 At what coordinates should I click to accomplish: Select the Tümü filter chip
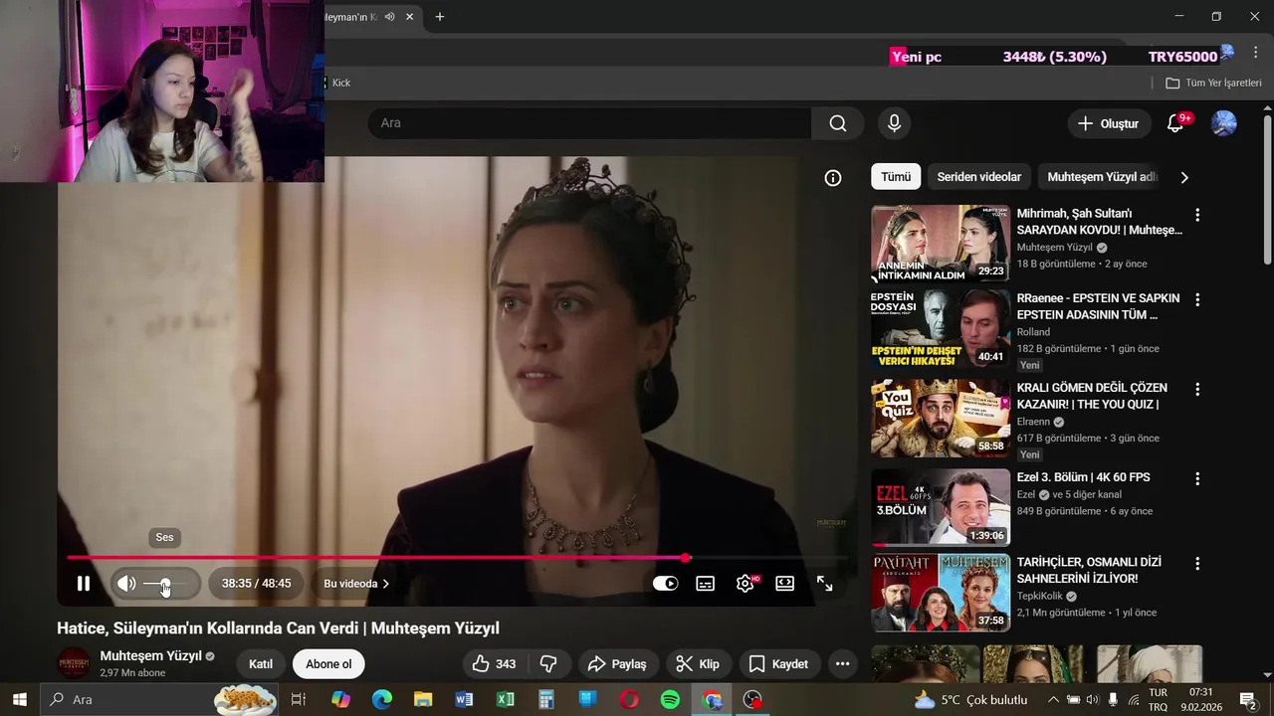tap(896, 177)
